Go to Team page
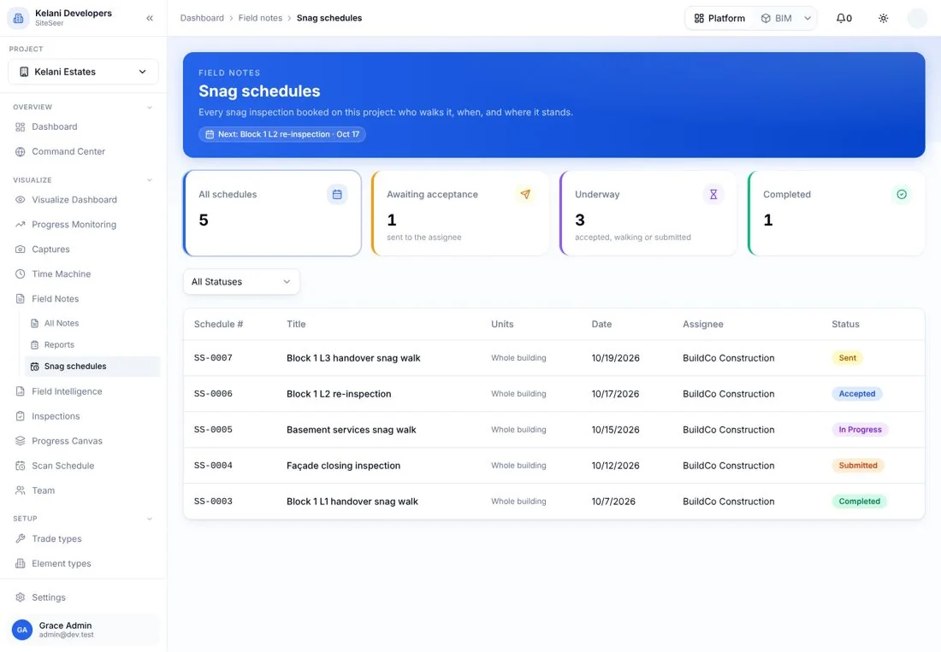This screenshot has height=652, width=941. click(84, 490)
